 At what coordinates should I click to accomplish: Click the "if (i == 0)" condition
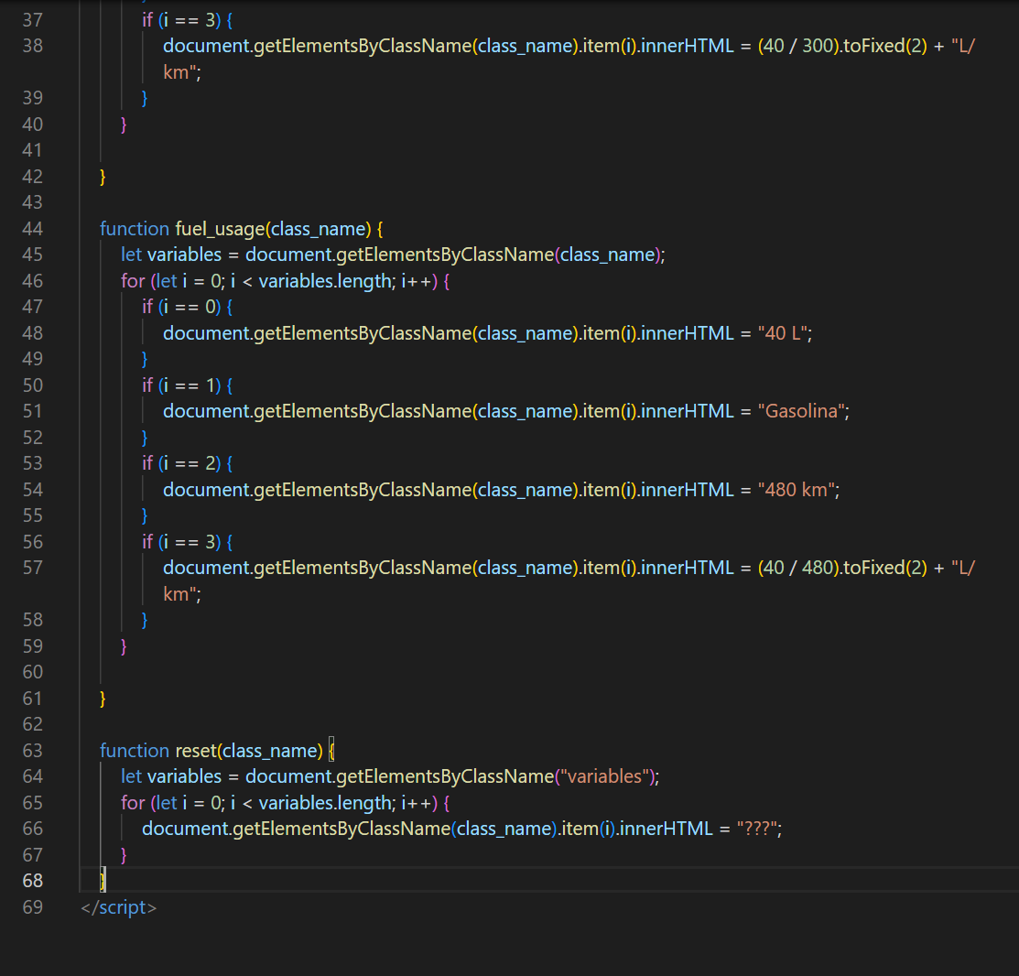pos(181,307)
